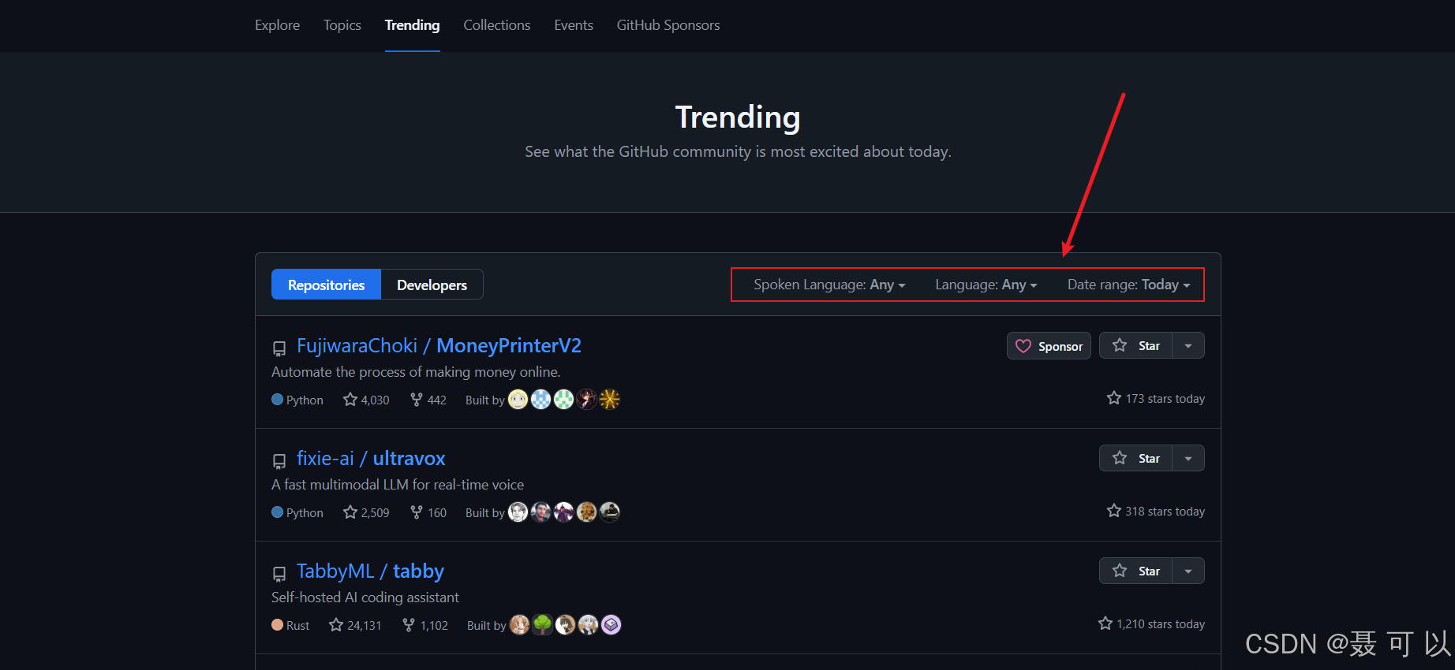The image size is (1455, 670).
Task: View ultravox forks count 160
Action: click(428, 512)
